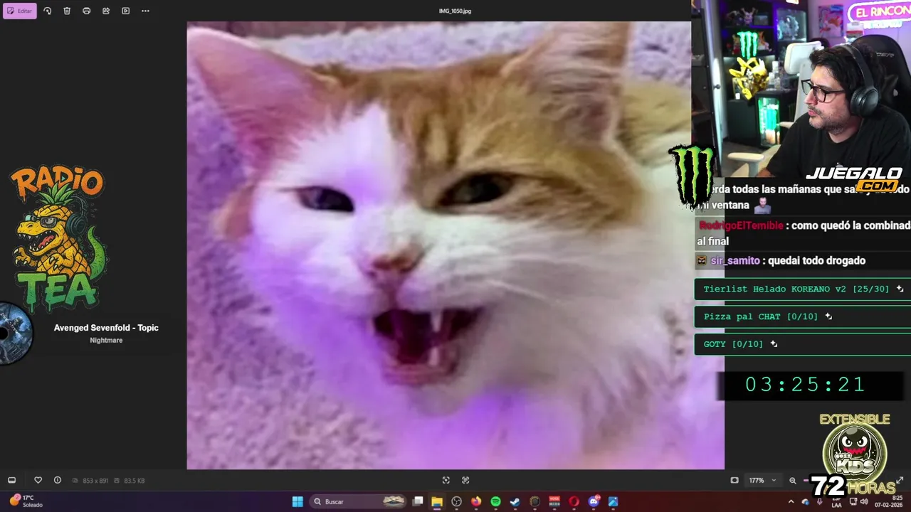The width and height of the screenshot is (911, 512).
Task: Open File Explorer from the taskbar
Action: (x=437, y=501)
